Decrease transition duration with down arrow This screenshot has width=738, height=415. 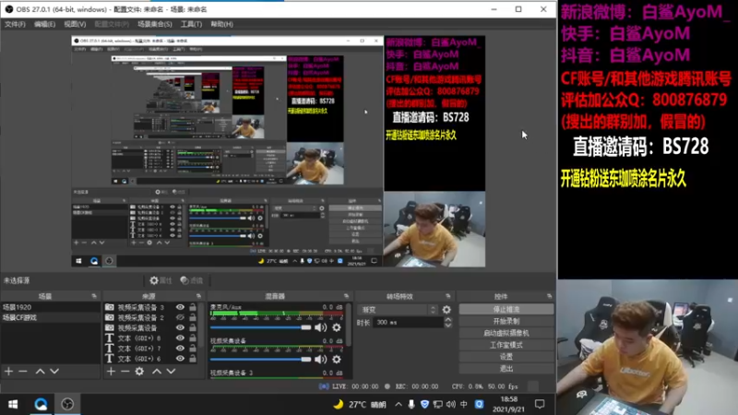[x=448, y=326]
